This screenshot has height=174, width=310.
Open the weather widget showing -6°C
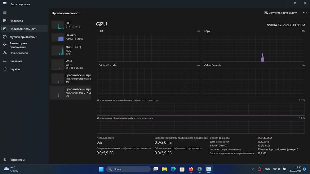11,169
